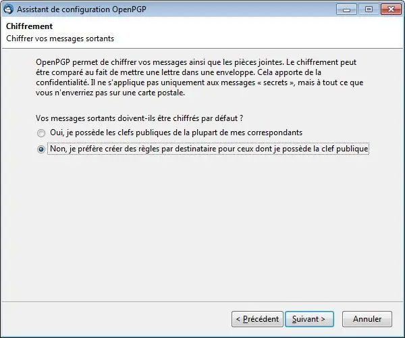Continue with the Suivant button
This screenshot has height=338, width=405.
click(x=309, y=319)
